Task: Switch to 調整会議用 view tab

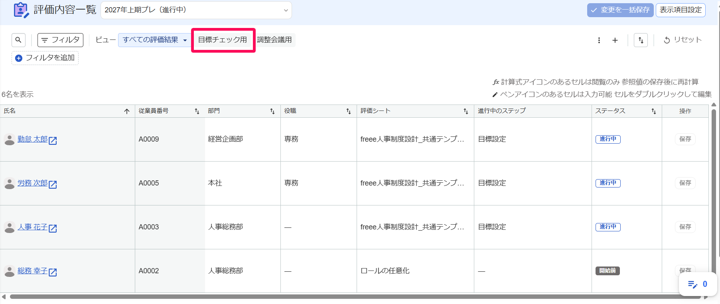Action: (x=274, y=40)
